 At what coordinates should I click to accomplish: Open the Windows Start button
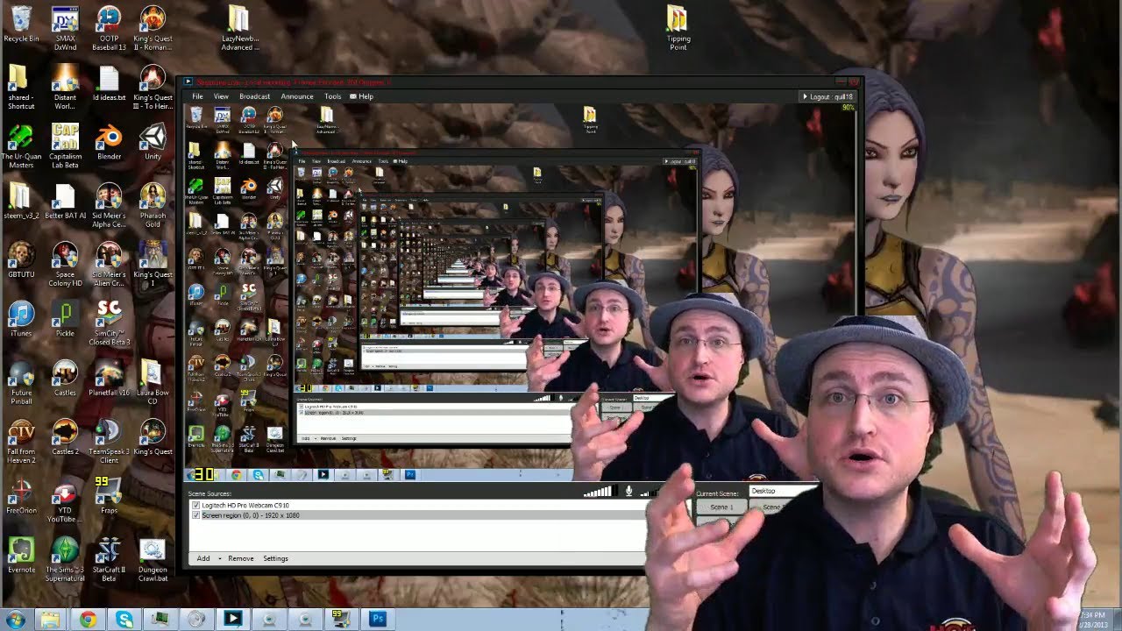coord(15,620)
